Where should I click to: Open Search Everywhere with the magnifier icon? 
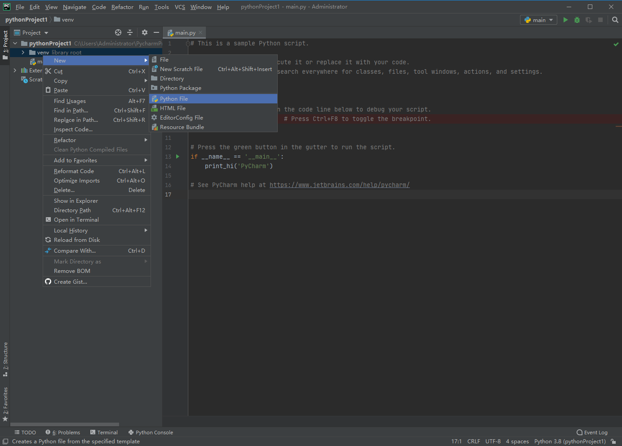[x=615, y=20]
